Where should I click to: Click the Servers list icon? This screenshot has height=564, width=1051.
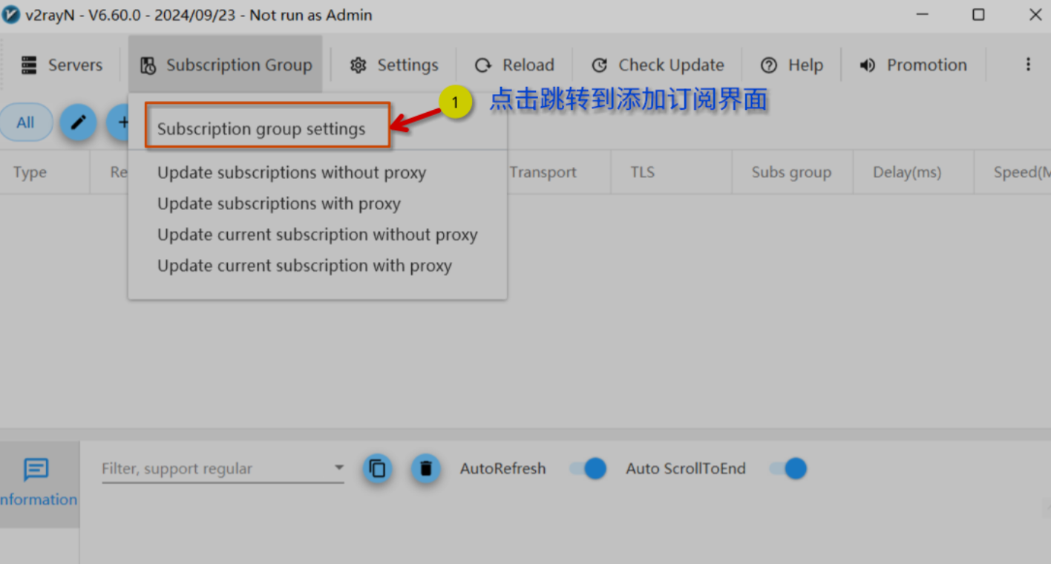click(29, 65)
